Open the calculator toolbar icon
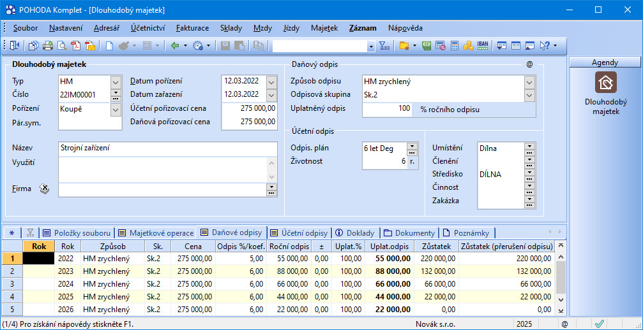Screen dimensions: 643x330 tap(455, 46)
